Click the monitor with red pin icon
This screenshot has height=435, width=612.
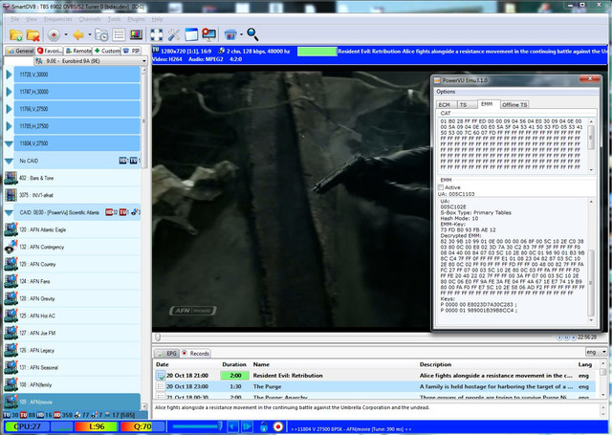[x=208, y=34]
